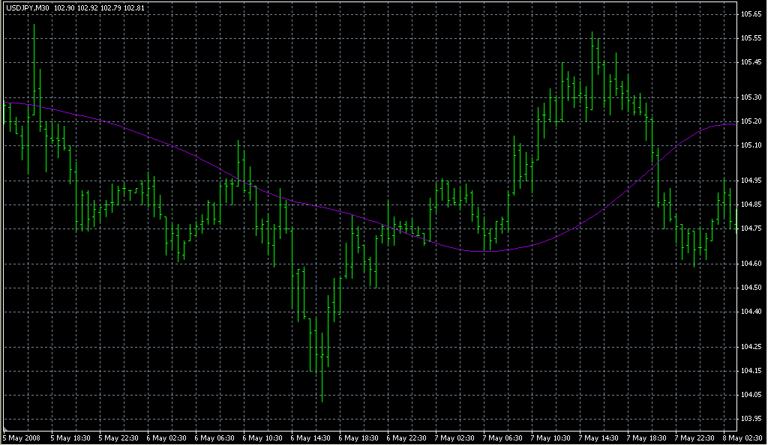The width and height of the screenshot is (768, 445).
Task: Click the 105.20 price axis label
Action: 751,121
